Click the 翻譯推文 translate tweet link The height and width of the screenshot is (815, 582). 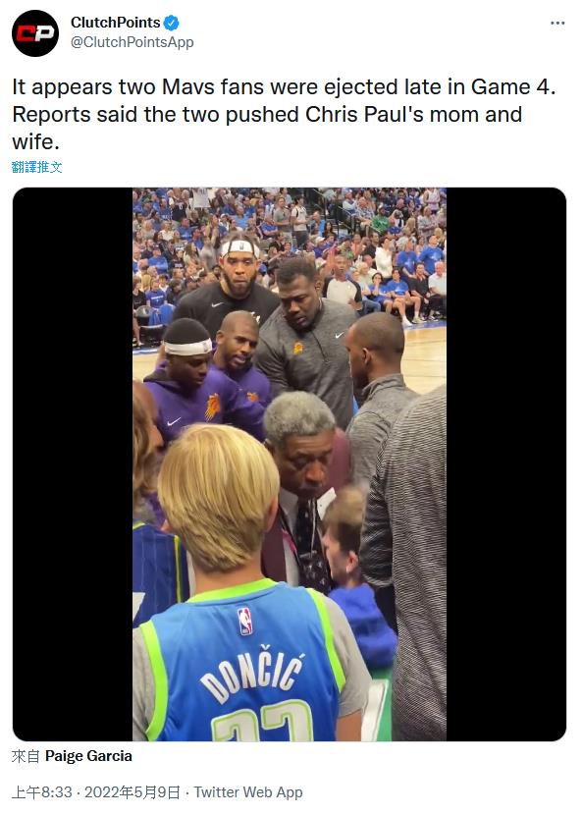[37, 167]
